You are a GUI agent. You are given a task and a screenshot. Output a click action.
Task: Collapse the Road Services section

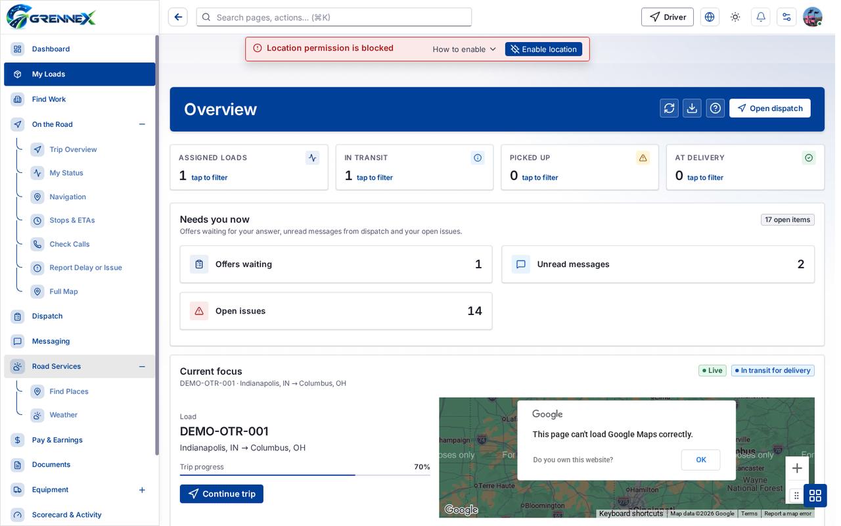[142, 366]
